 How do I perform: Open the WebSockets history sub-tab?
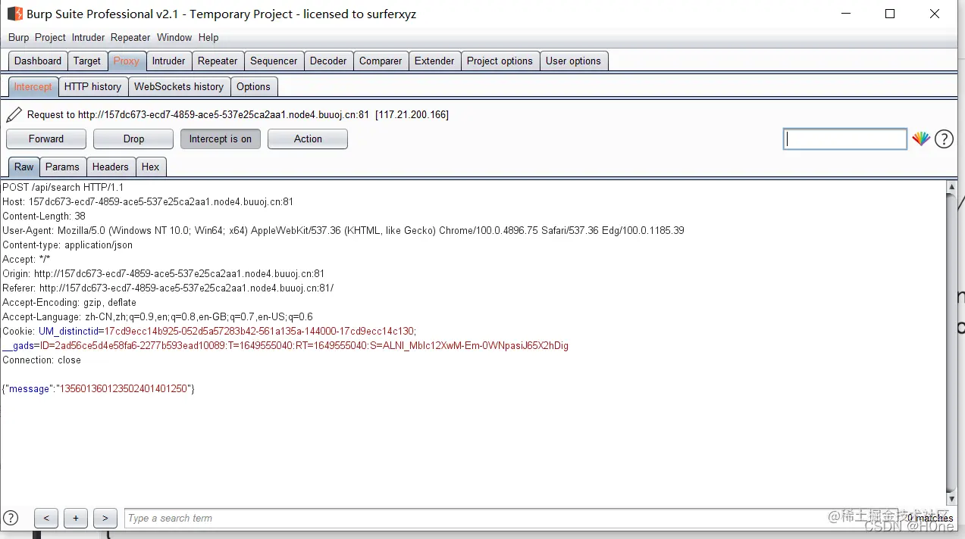(x=179, y=86)
